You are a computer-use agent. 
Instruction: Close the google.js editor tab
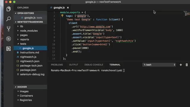pos(68,8)
